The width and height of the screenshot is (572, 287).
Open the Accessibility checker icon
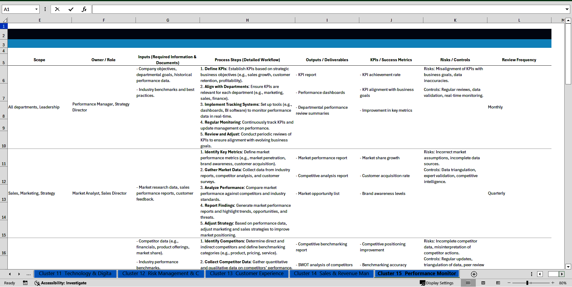pos(37,283)
